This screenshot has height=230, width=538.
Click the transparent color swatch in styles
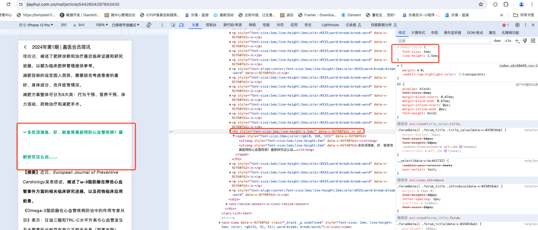[x=460, y=74]
